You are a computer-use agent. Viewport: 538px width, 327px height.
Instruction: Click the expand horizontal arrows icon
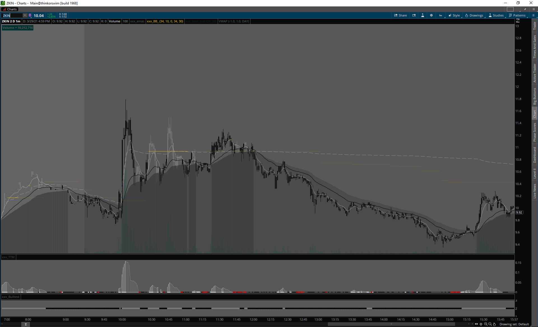476,324
